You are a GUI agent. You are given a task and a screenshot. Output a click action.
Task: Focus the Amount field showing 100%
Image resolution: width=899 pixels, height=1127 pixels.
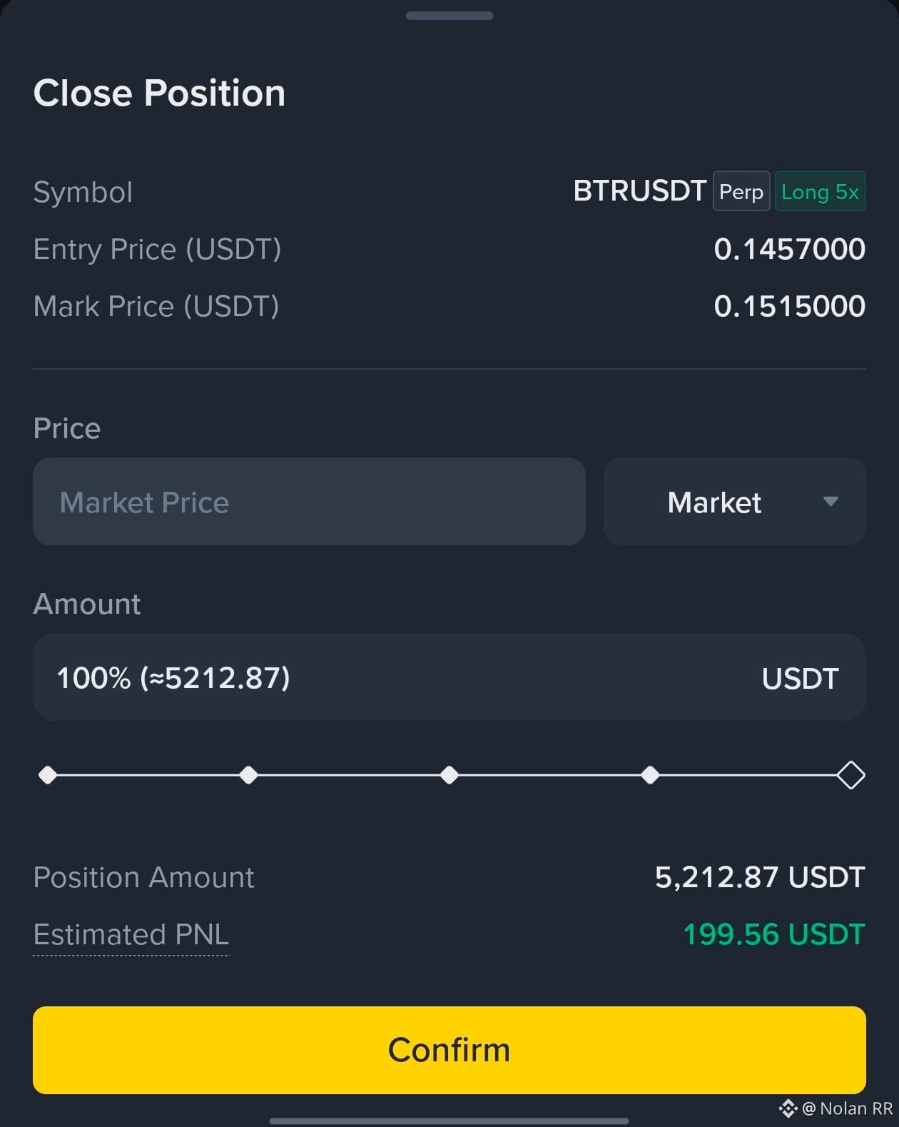(449, 677)
